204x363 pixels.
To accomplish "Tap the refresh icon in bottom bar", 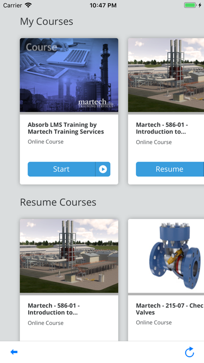I will click(189, 352).
